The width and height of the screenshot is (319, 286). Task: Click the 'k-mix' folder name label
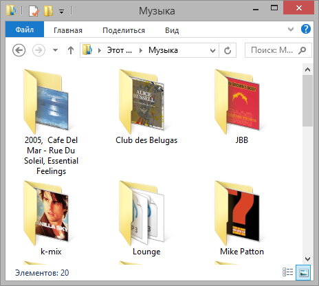pyautogui.click(x=51, y=252)
